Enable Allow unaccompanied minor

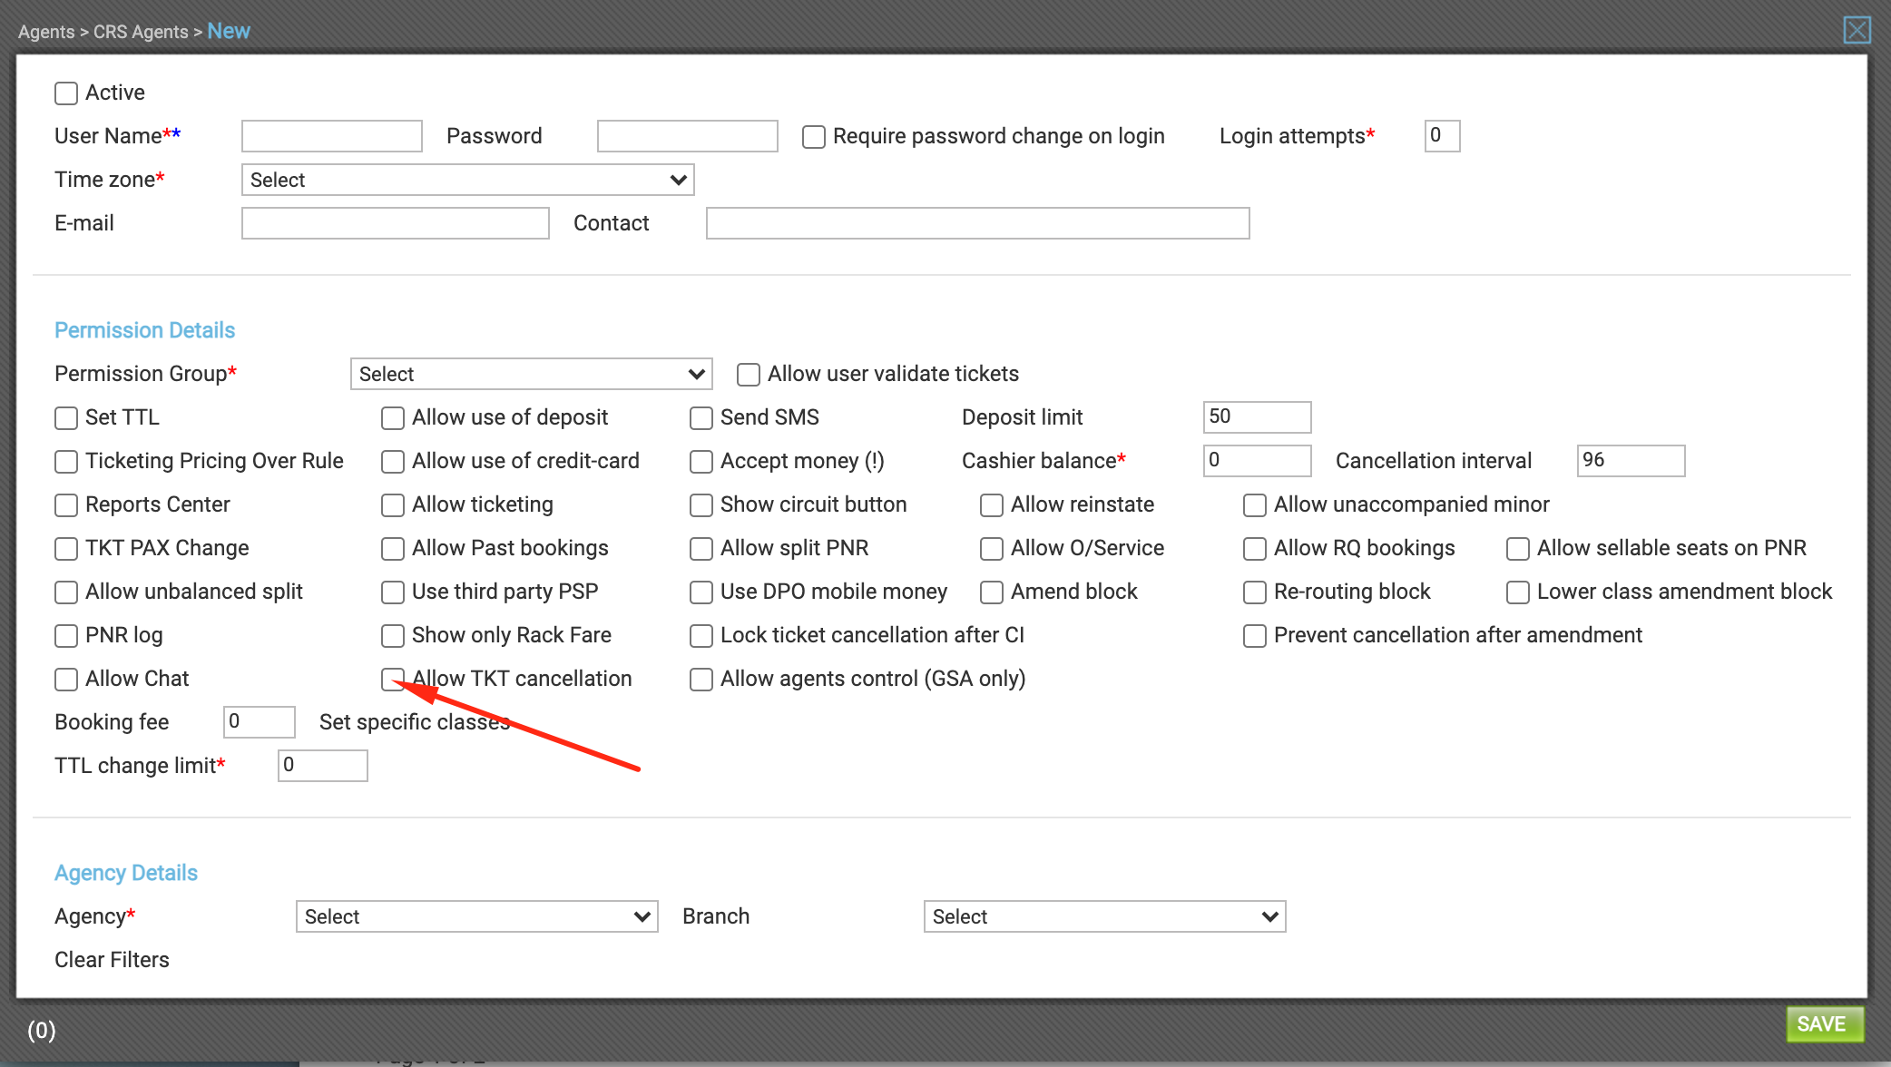[1255, 505]
